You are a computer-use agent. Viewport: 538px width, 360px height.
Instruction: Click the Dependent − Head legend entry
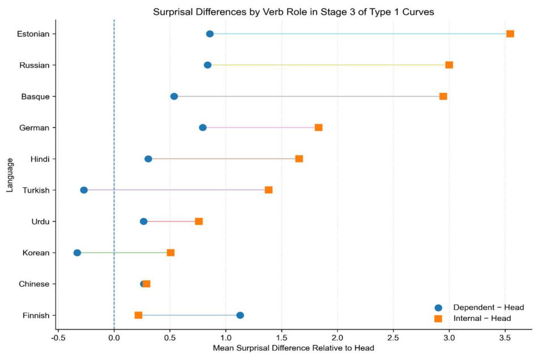pyautogui.click(x=479, y=307)
